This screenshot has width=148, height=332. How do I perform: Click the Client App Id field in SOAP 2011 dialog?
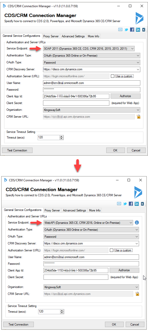click(x=76, y=96)
